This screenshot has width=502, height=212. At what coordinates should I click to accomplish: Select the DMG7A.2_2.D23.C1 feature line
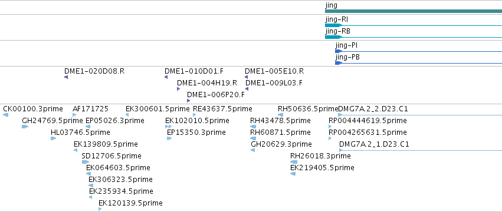(x=420, y=115)
